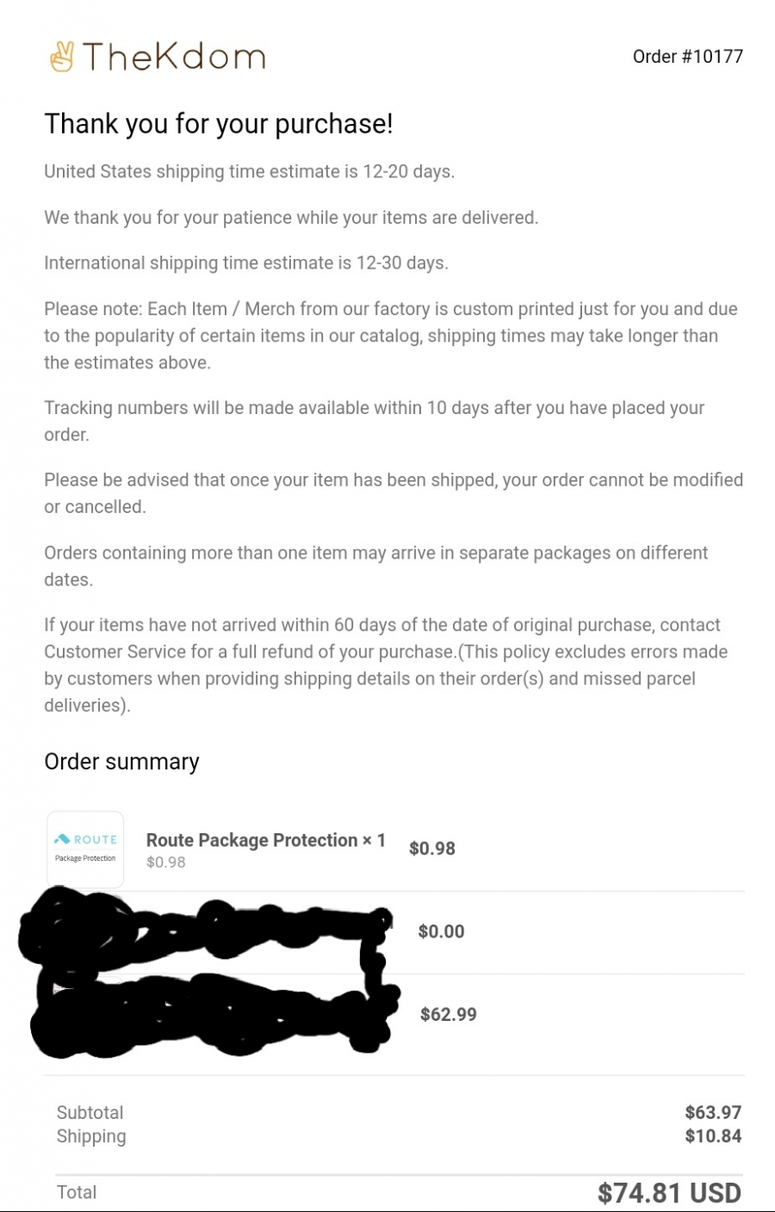Click the Total label
The width and height of the screenshot is (775, 1212).
click(x=77, y=1192)
